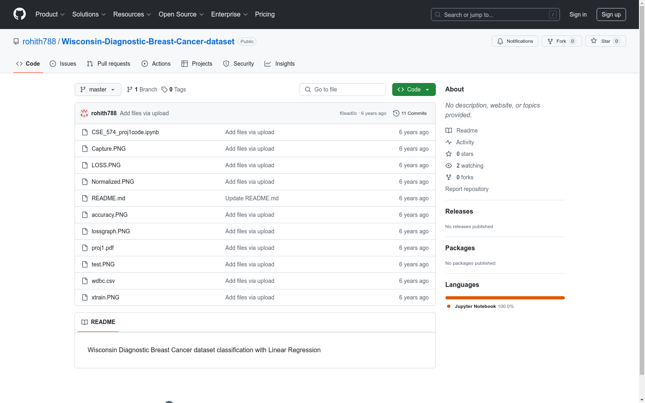Click file icon beside LOSS.PNG
This screenshot has width=645, height=403.
pyautogui.click(x=85, y=165)
